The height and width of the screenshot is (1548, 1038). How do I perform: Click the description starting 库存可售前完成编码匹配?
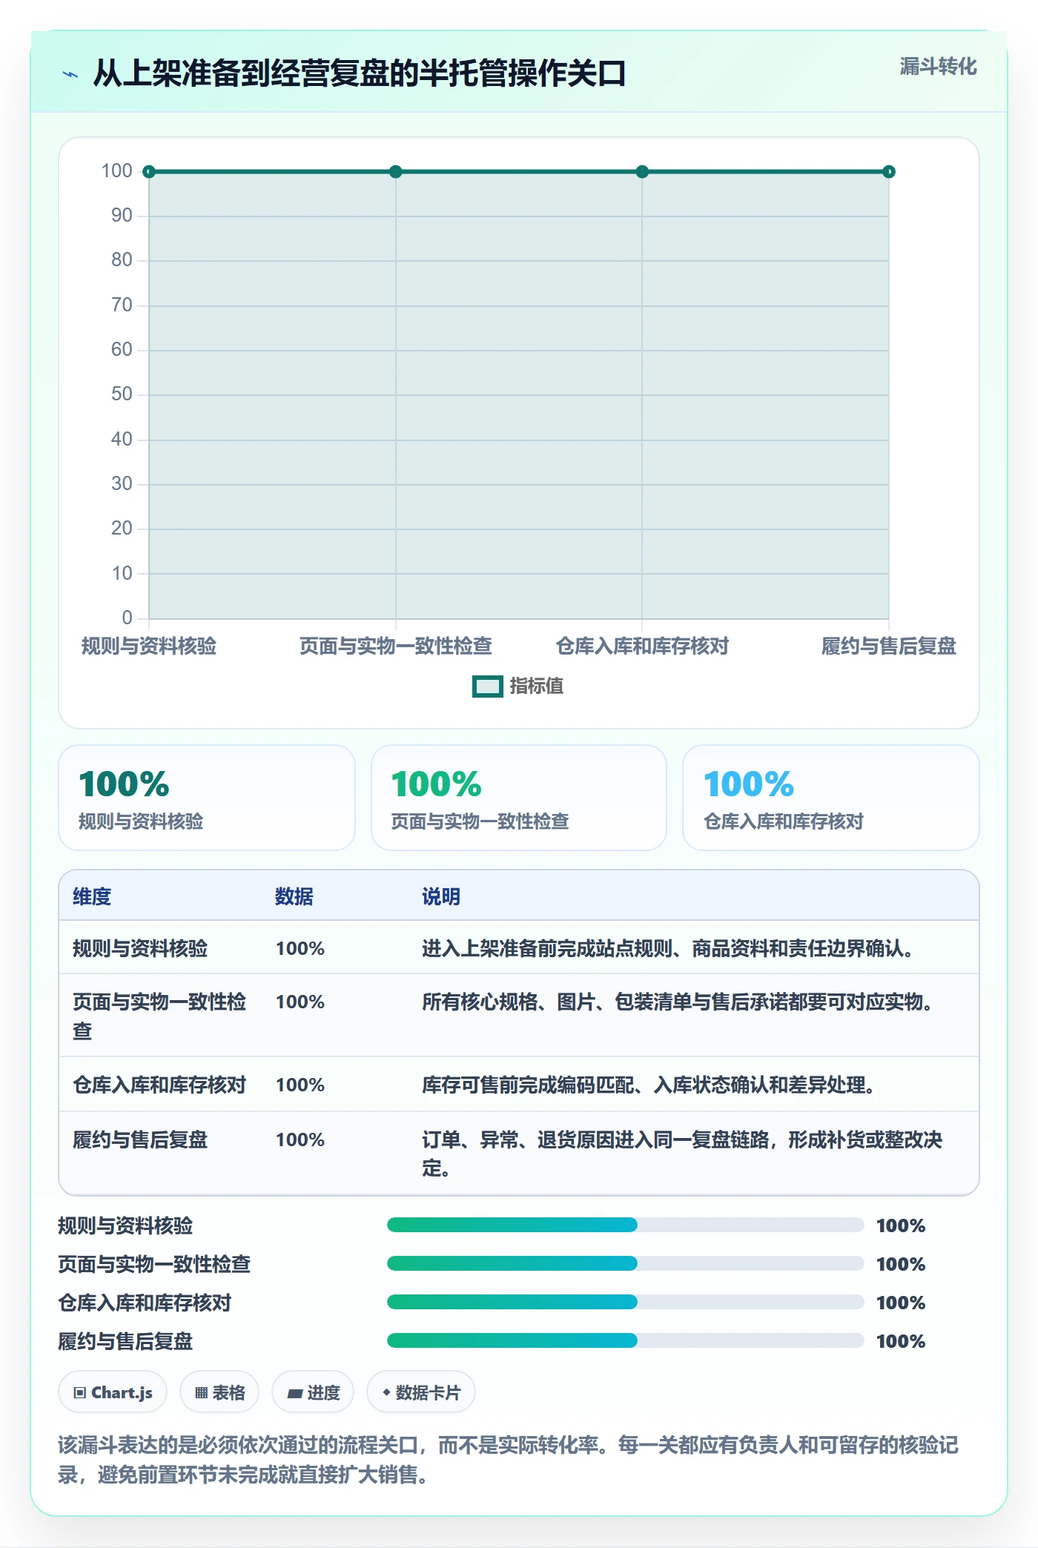(x=649, y=1085)
